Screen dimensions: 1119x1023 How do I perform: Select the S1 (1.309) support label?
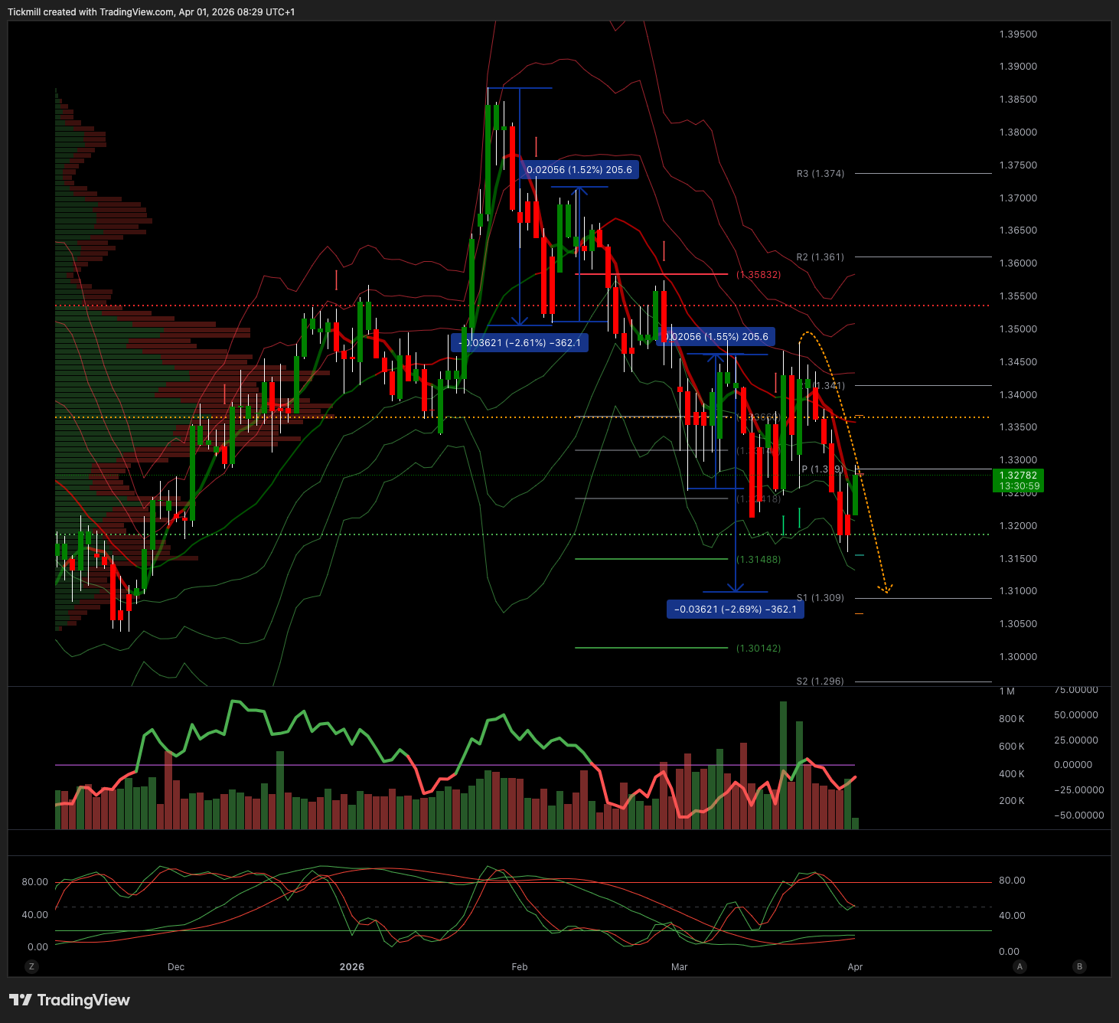click(x=820, y=598)
